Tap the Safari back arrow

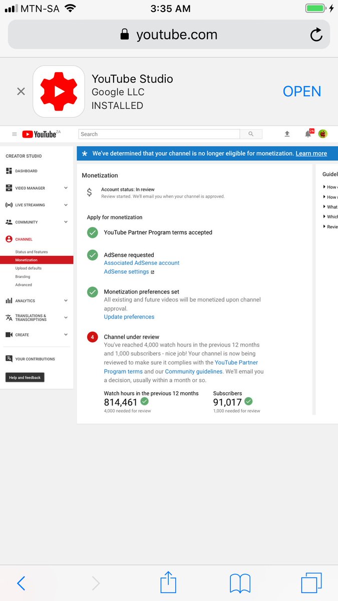tap(21, 583)
